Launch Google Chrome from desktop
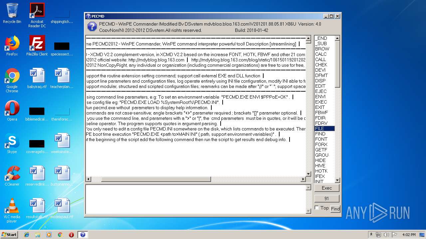The height and width of the screenshot is (239, 426). pos(12,81)
